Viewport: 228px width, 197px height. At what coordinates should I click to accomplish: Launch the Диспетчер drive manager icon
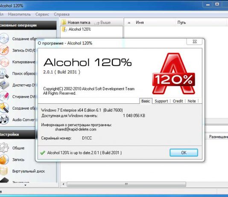click(x=4, y=85)
